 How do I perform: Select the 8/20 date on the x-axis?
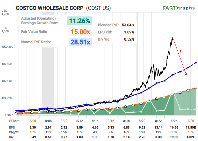point(141,121)
